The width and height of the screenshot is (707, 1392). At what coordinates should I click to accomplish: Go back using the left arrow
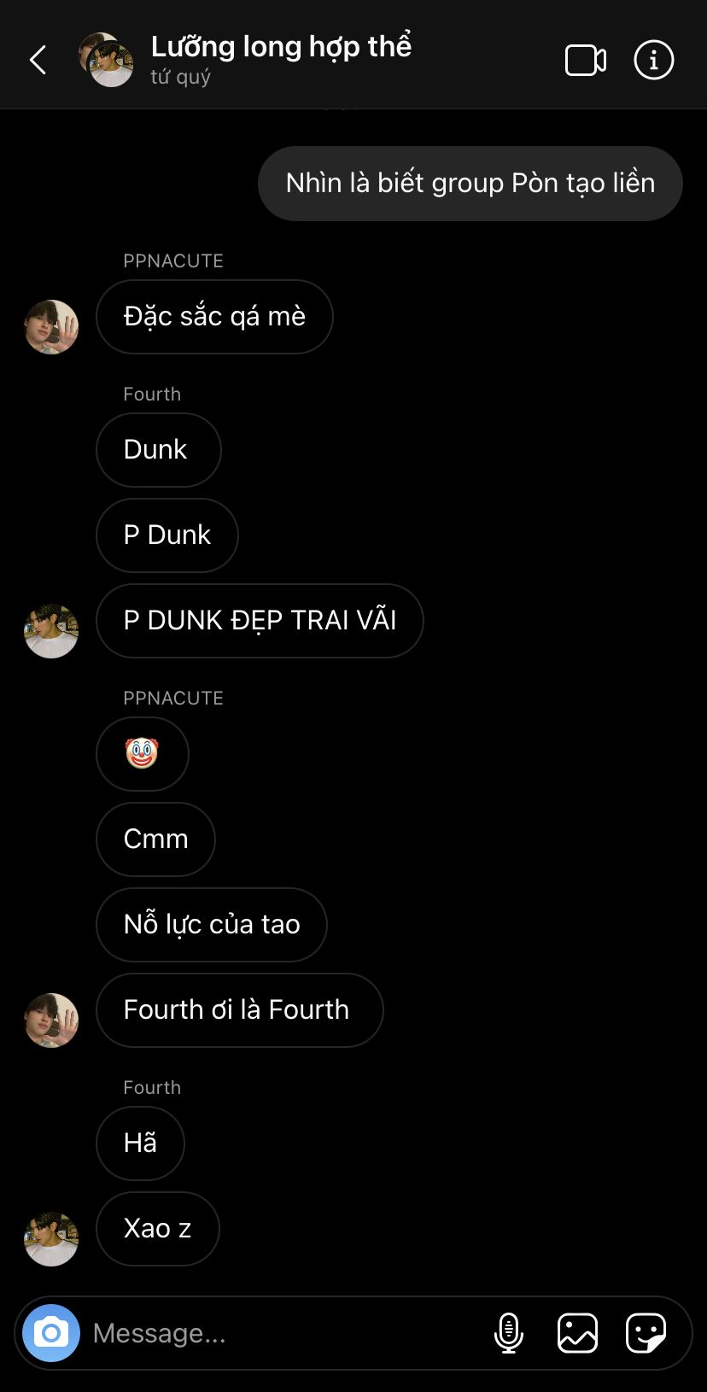(38, 60)
